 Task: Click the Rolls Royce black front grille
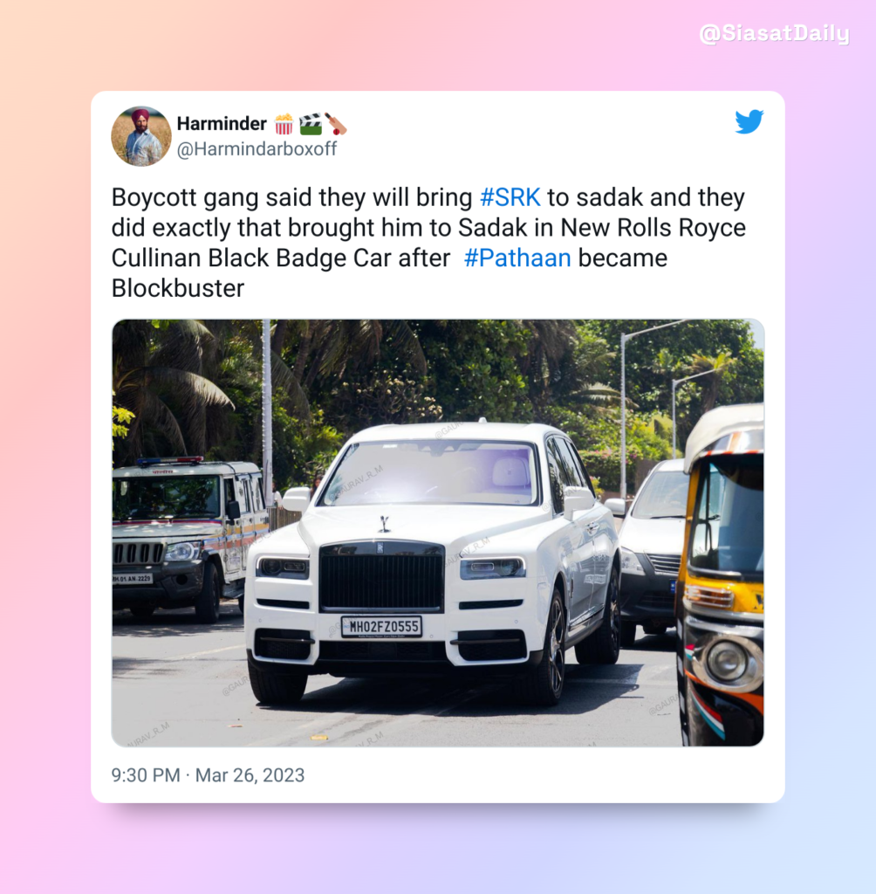pos(382,577)
